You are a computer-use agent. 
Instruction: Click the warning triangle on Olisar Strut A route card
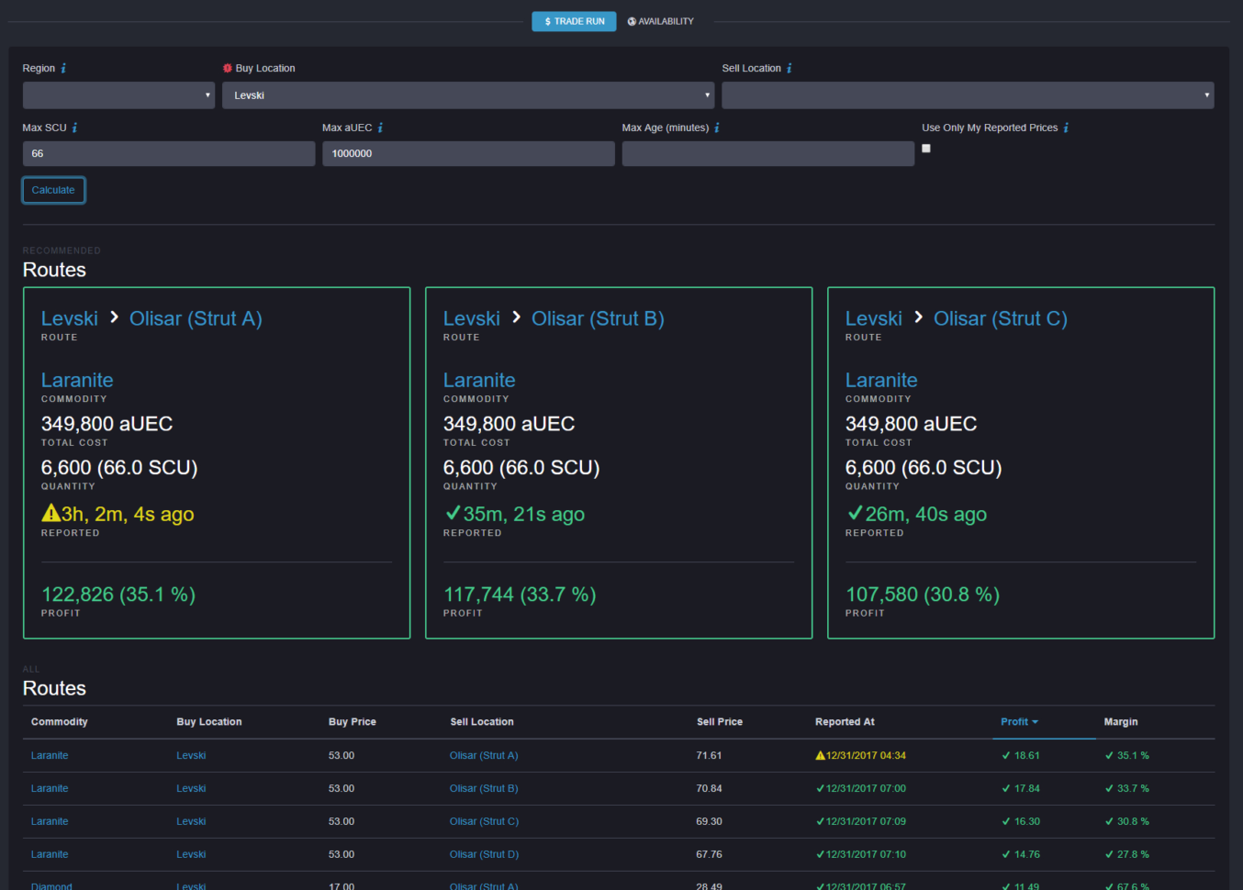coord(49,514)
